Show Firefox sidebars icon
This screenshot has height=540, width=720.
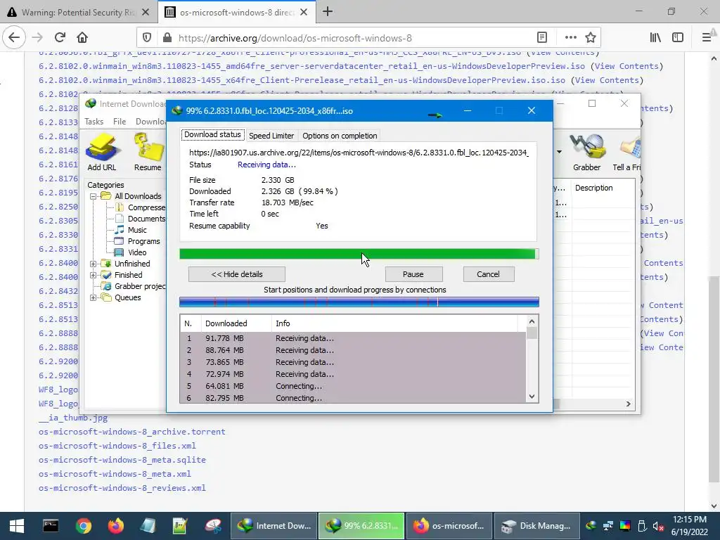point(678,38)
